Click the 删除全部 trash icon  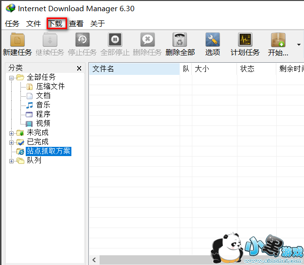coord(180,40)
